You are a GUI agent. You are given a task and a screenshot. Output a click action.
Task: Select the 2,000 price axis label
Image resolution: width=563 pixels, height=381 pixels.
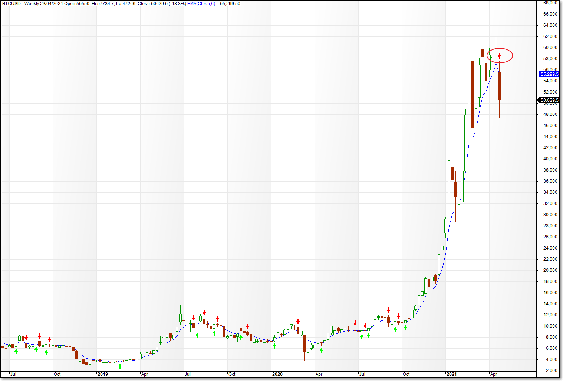[x=552, y=371]
